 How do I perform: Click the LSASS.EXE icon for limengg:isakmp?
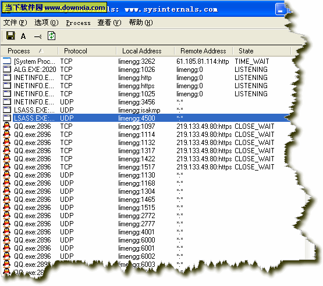[7, 110]
